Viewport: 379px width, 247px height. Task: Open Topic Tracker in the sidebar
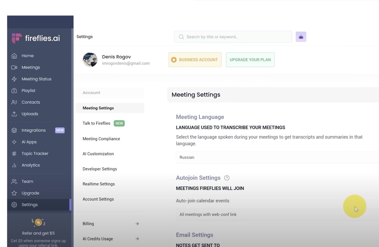tap(35, 154)
